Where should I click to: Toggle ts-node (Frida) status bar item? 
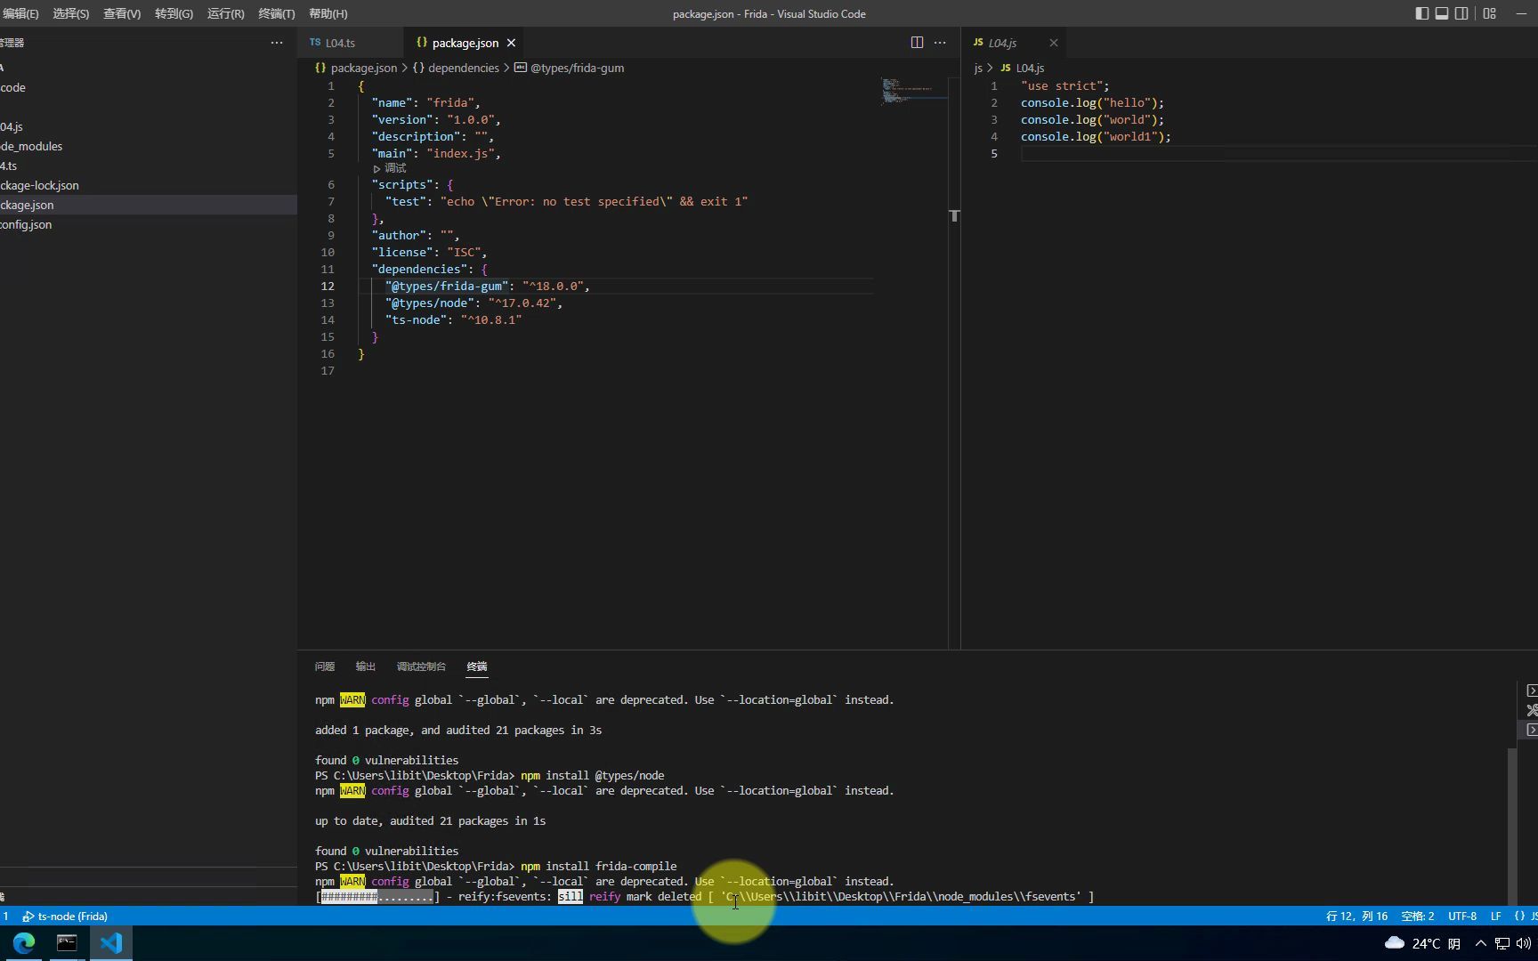click(x=64, y=916)
